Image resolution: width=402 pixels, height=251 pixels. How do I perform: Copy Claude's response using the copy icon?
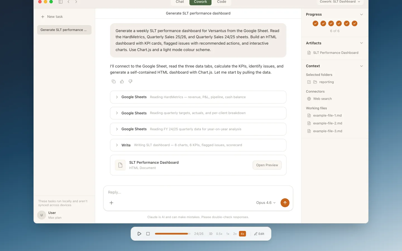(x=114, y=81)
